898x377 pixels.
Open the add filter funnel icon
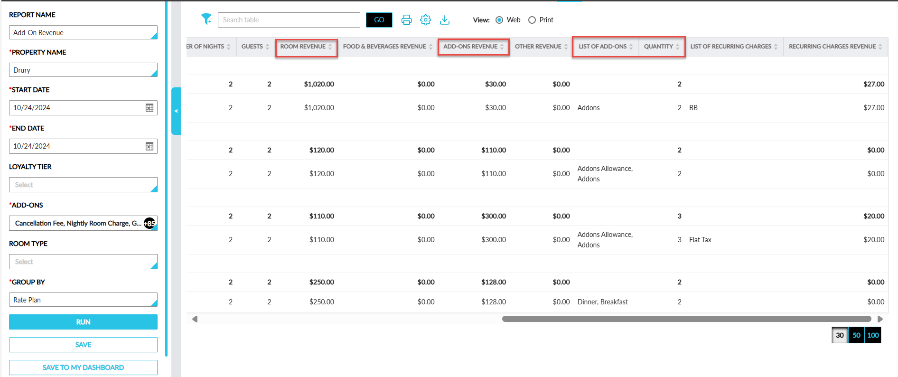click(x=206, y=19)
